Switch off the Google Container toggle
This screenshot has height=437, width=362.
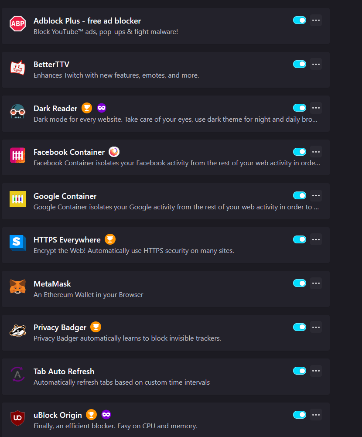(300, 196)
